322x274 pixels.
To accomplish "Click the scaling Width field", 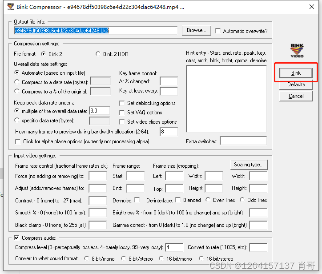I will (x=258, y=176).
